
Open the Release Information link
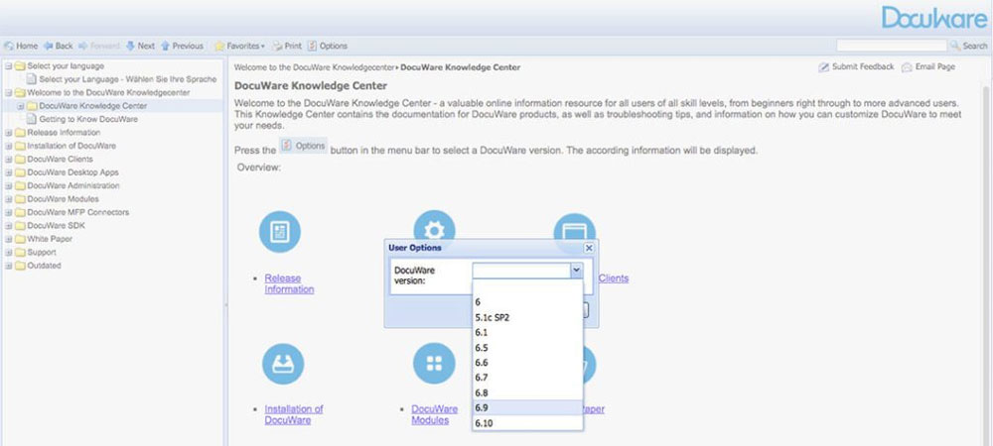click(289, 283)
